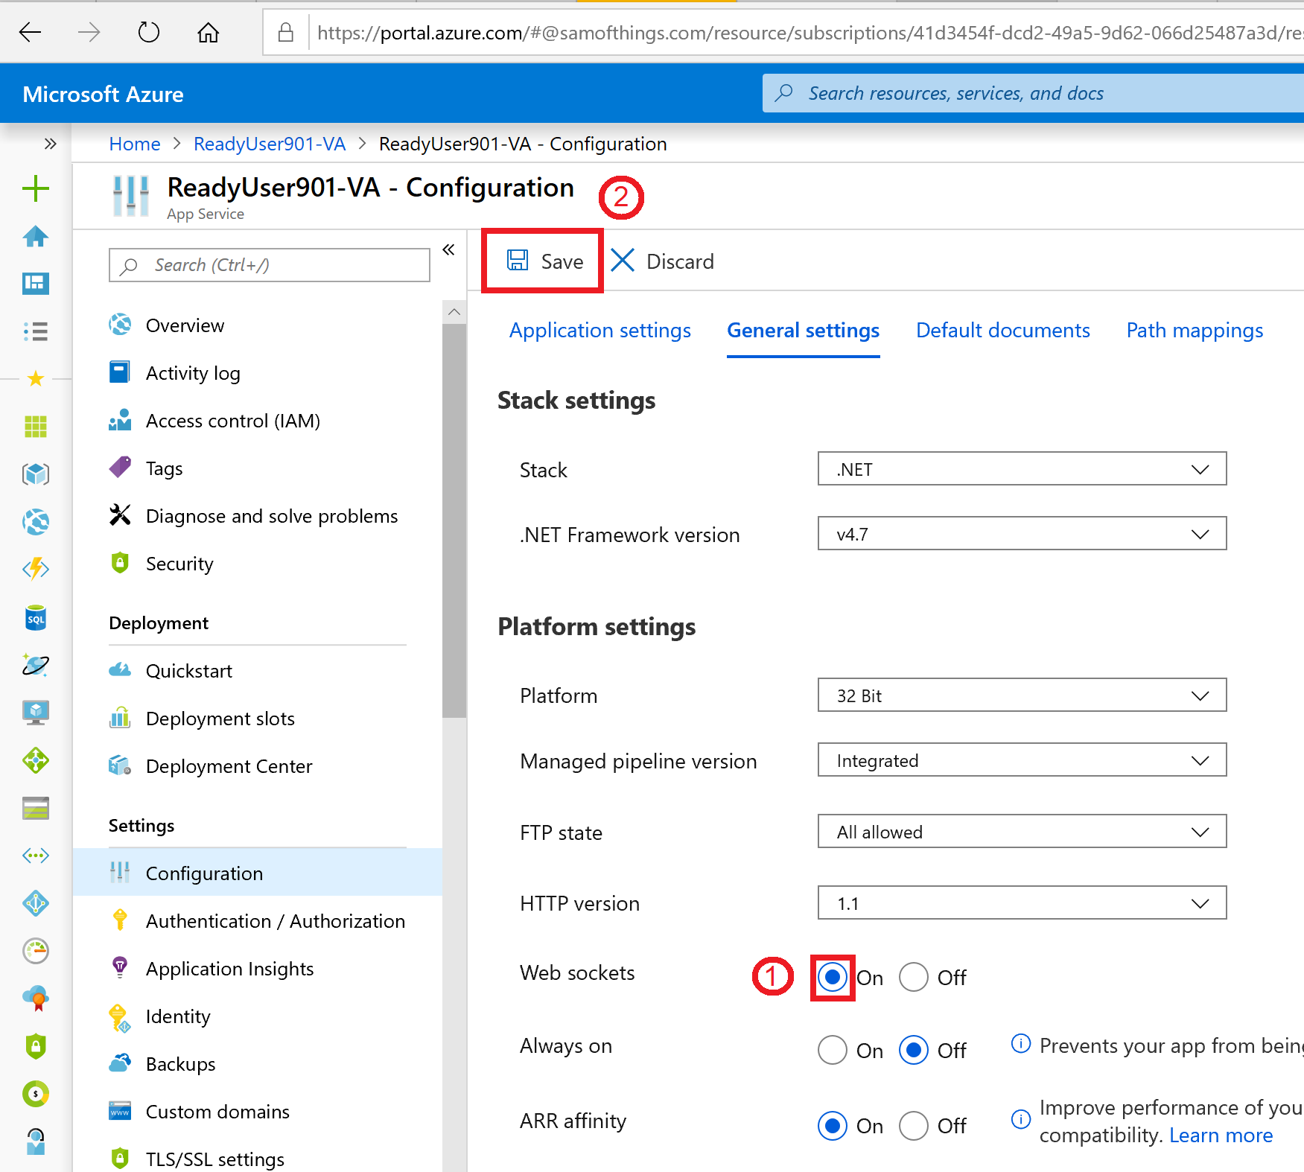This screenshot has height=1172, width=1304.
Task: Set Always on to On
Action: [x=832, y=1050]
